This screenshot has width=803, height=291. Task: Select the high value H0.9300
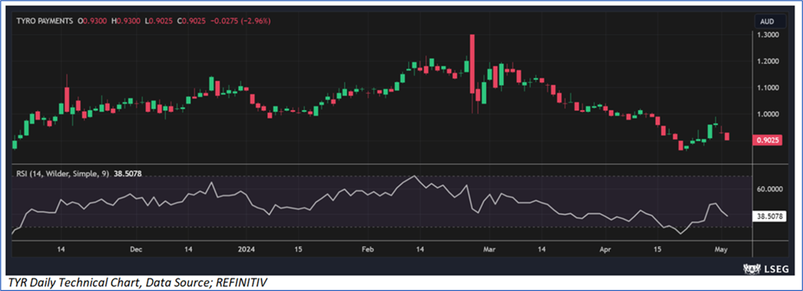[126, 21]
